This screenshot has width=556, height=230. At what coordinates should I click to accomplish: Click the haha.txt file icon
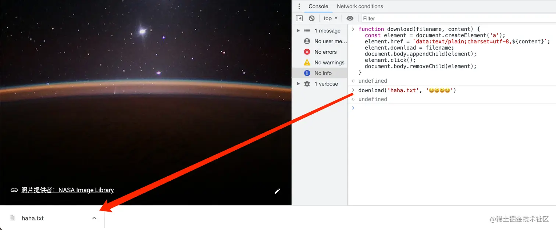tap(13, 218)
